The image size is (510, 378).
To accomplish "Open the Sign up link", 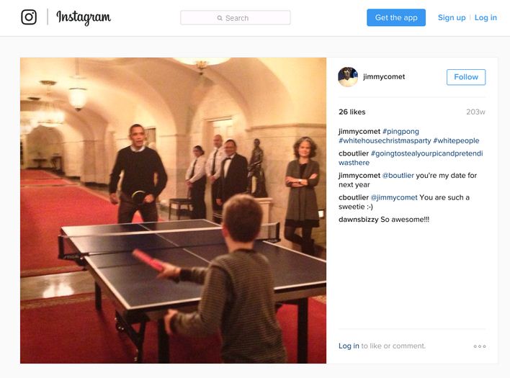I will click(x=452, y=17).
